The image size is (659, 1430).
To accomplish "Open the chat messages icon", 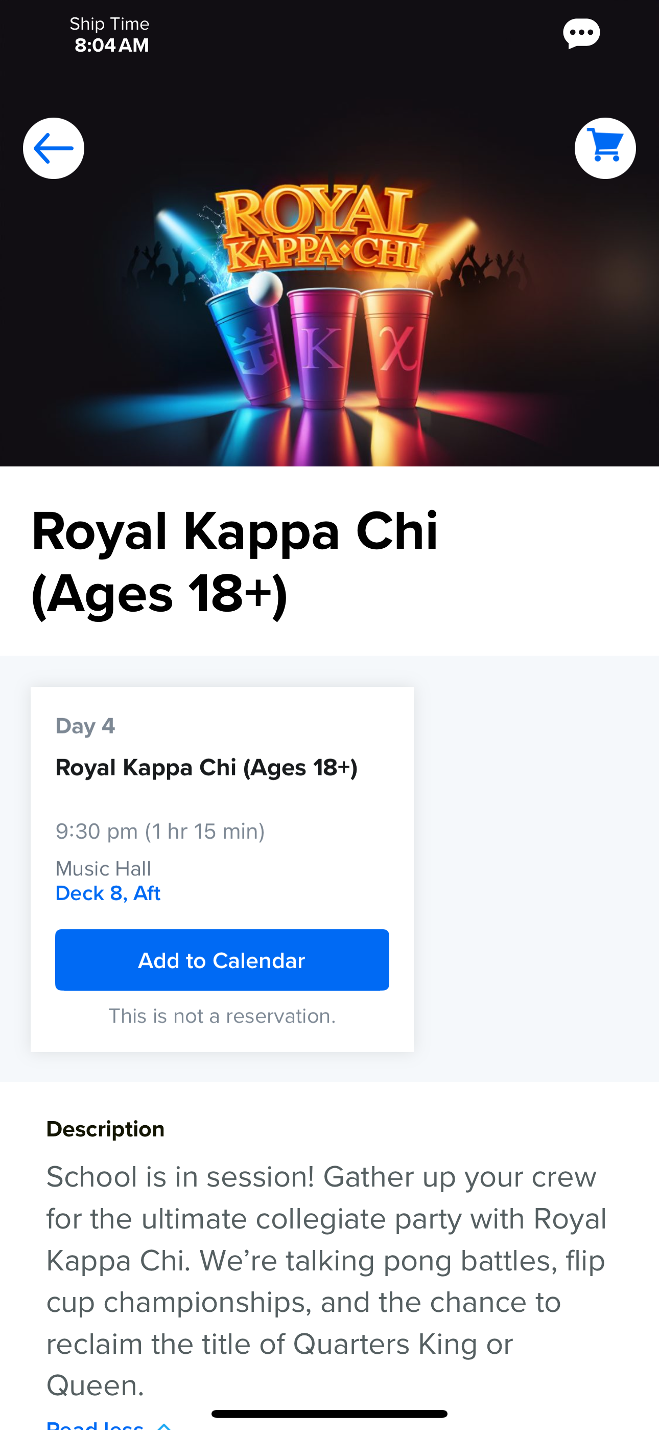I will (x=581, y=33).
